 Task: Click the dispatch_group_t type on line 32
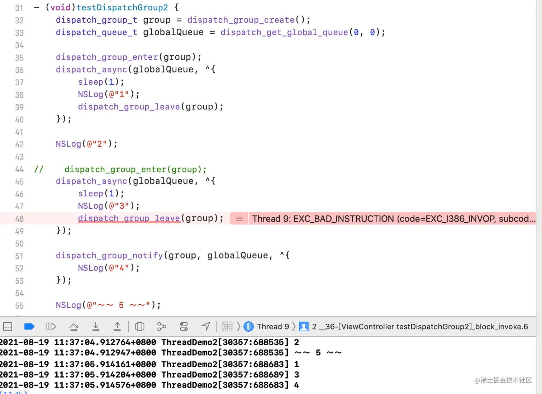pyautogui.click(x=96, y=20)
